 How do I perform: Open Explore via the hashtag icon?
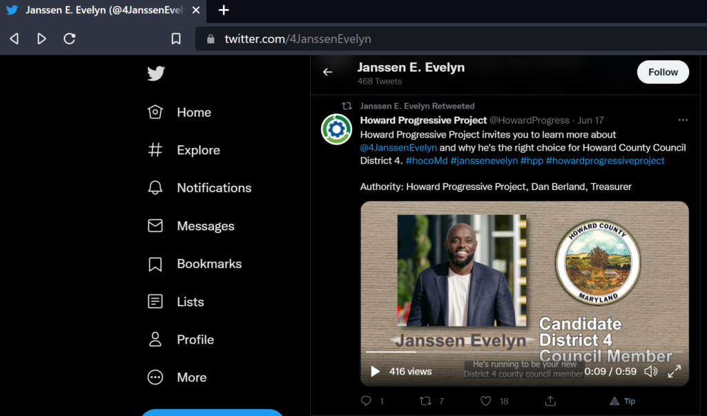pyautogui.click(x=155, y=150)
